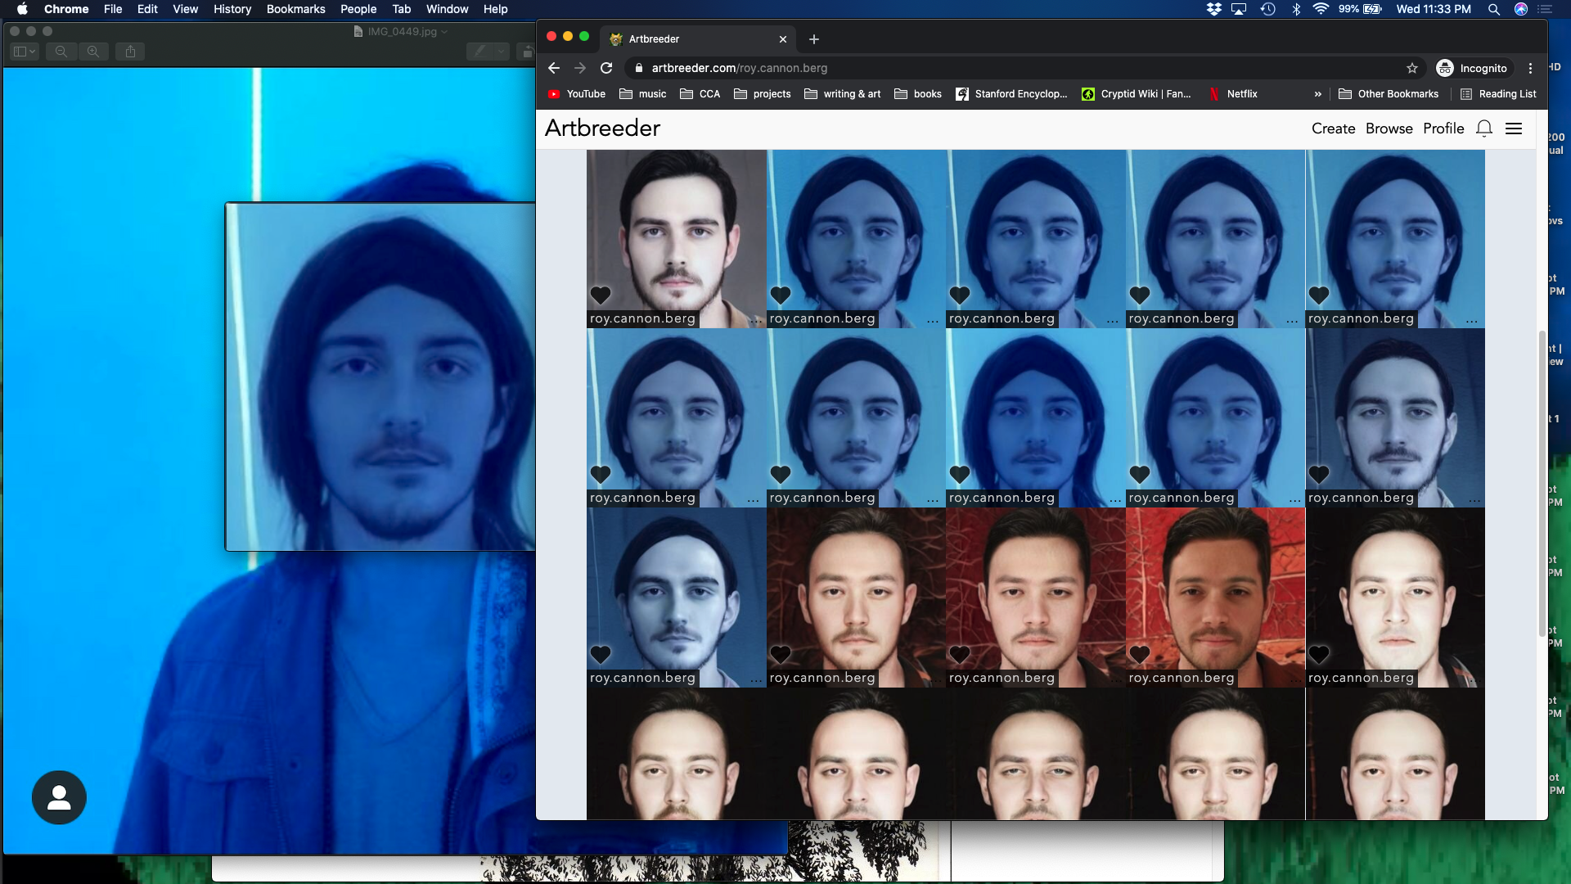Open the Other Bookmarks folder
This screenshot has height=884, width=1571.
tap(1389, 94)
